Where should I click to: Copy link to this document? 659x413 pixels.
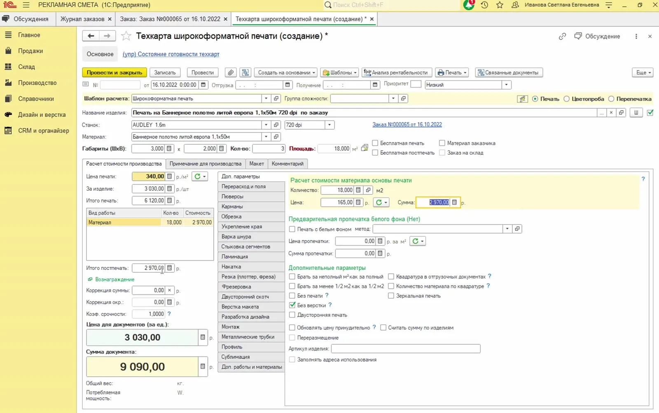pyautogui.click(x=562, y=36)
